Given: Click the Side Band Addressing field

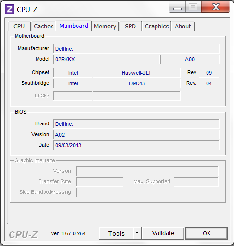Looking at the screenshot, I should (x=100, y=192).
